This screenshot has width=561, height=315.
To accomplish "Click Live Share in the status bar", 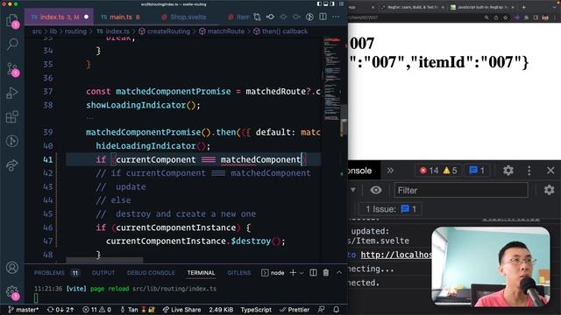I will [x=181, y=310].
